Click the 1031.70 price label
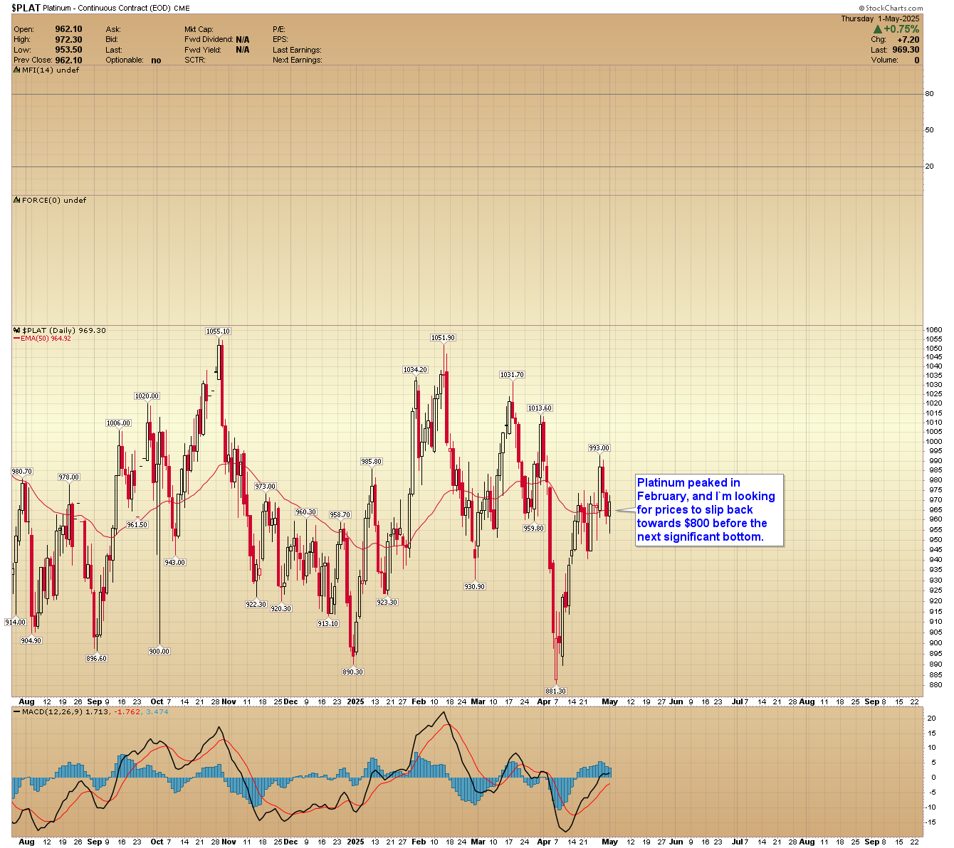Image resolution: width=954 pixels, height=848 pixels. coord(512,375)
